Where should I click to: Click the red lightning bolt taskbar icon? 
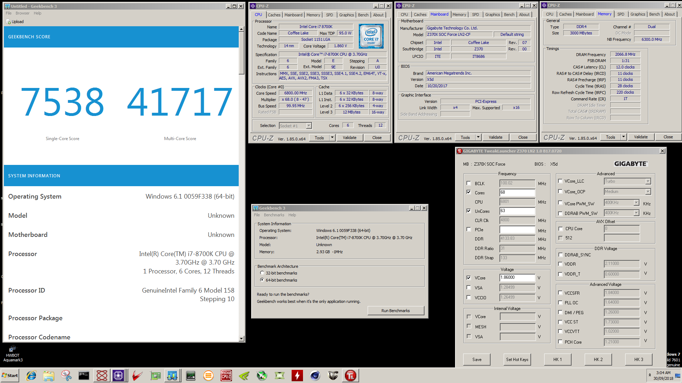pos(297,376)
